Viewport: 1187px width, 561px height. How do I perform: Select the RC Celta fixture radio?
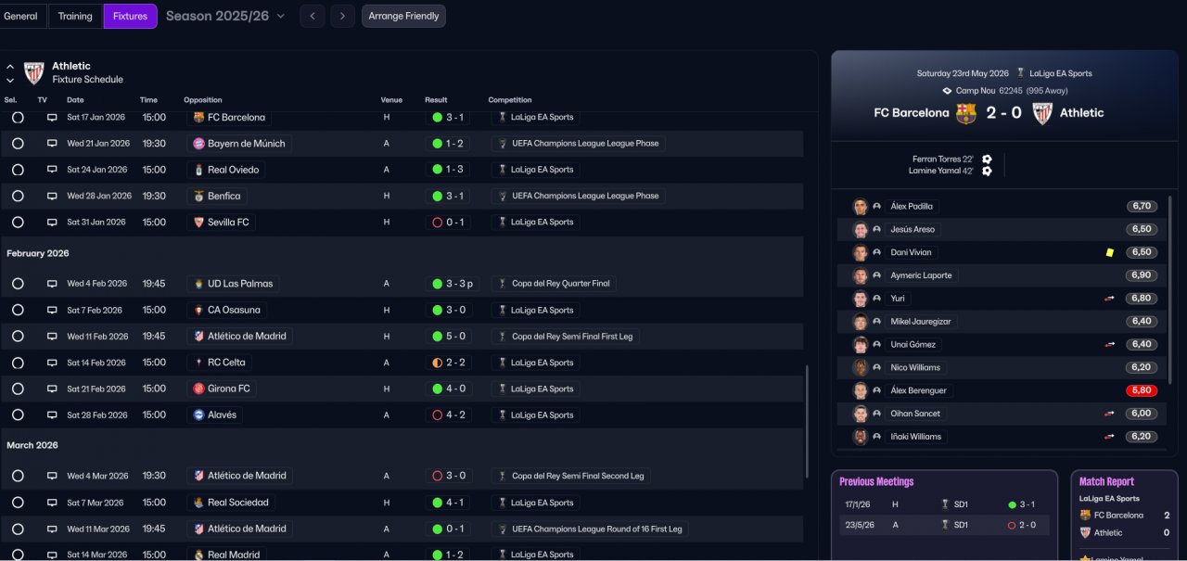pyautogui.click(x=18, y=363)
